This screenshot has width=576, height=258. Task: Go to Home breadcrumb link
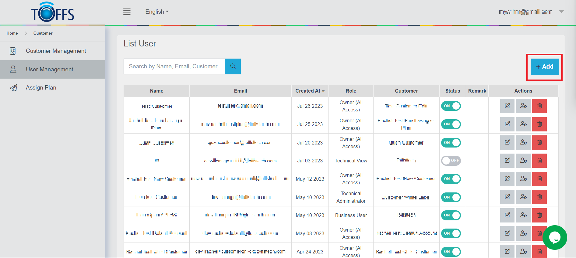coord(12,33)
